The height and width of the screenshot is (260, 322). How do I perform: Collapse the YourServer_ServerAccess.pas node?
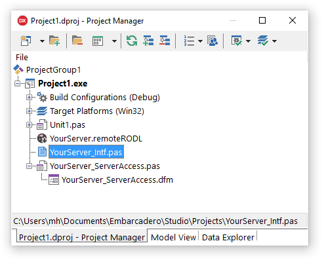(29, 166)
